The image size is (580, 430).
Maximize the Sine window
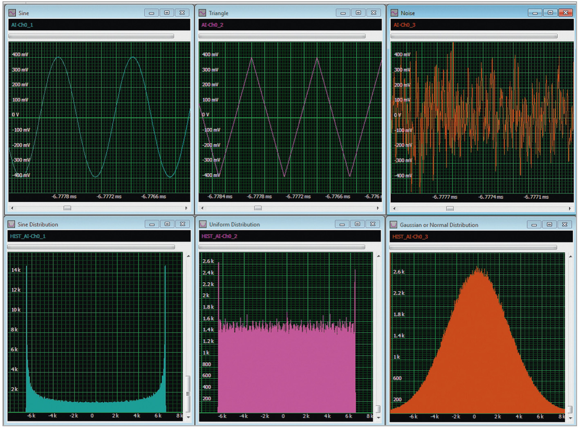(x=167, y=13)
